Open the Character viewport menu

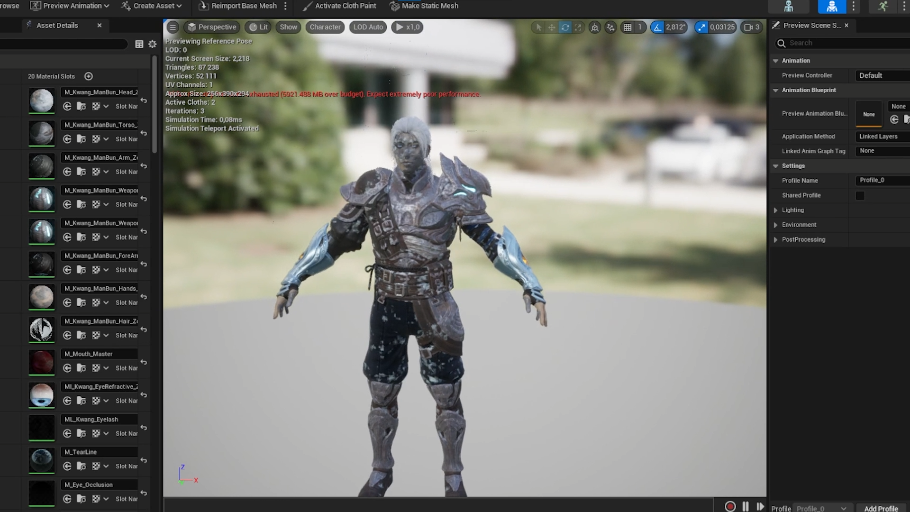pos(325,27)
